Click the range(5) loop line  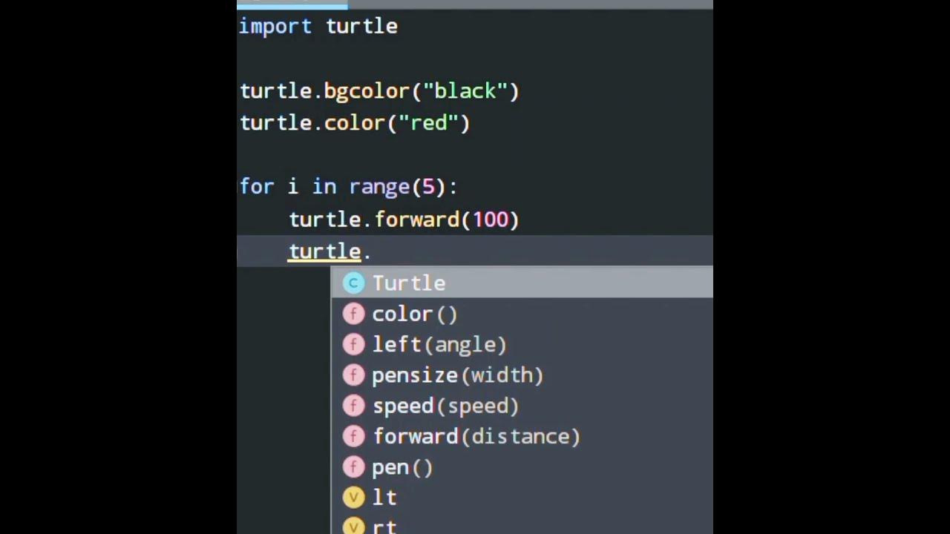pos(348,187)
